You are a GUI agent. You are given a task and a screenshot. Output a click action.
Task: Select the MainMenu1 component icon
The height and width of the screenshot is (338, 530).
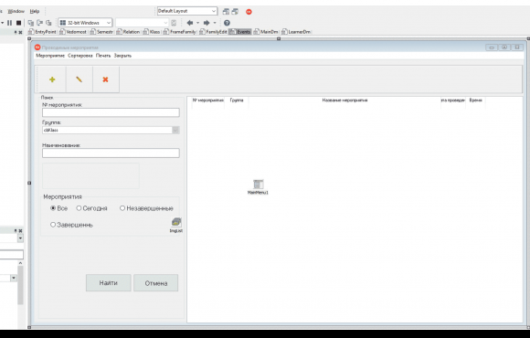point(259,185)
